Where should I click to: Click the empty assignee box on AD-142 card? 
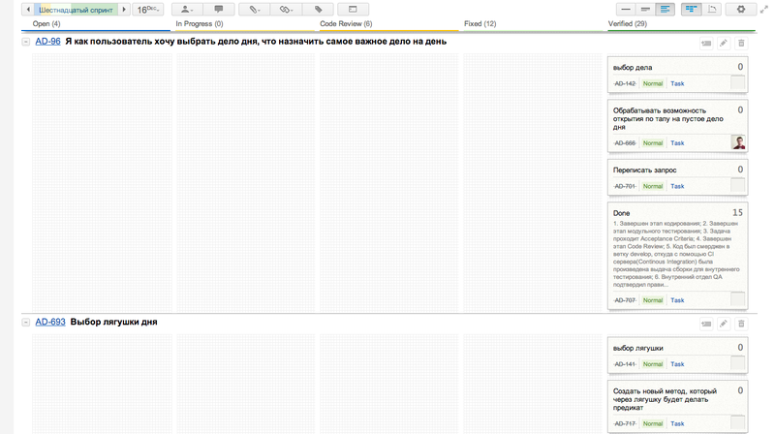[738, 82]
